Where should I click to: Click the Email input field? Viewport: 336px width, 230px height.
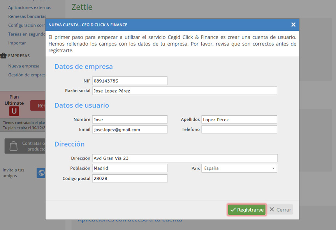coord(130,129)
